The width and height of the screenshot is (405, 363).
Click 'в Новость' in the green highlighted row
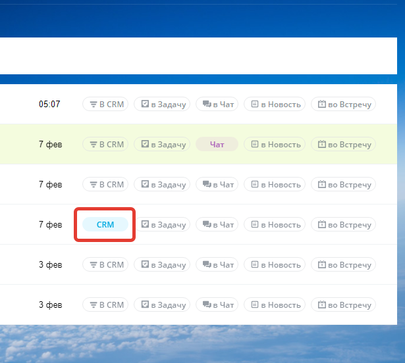click(275, 144)
